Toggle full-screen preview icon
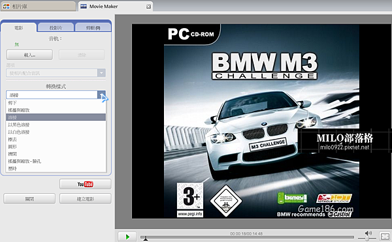The height and width of the screenshot is (242, 392). (385, 236)
